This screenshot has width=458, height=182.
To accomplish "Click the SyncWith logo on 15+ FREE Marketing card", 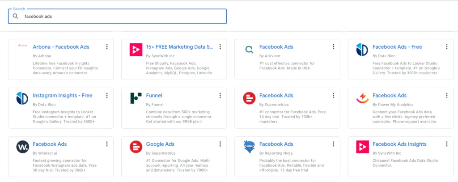I will [x=136, y=49].
